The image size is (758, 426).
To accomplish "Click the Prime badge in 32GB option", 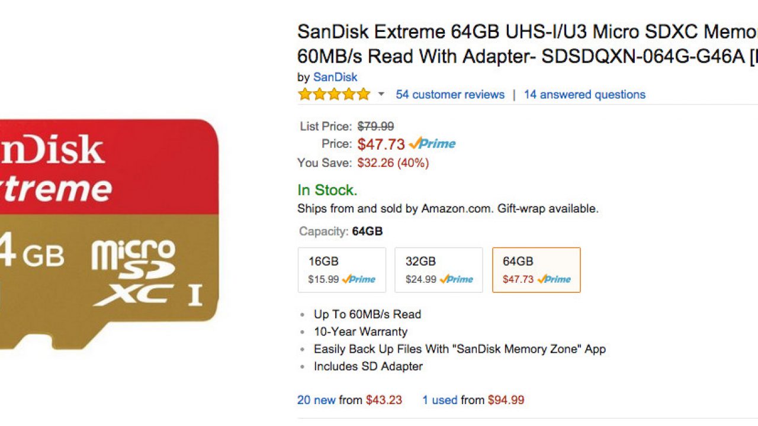I will click(x=456, y=279).
